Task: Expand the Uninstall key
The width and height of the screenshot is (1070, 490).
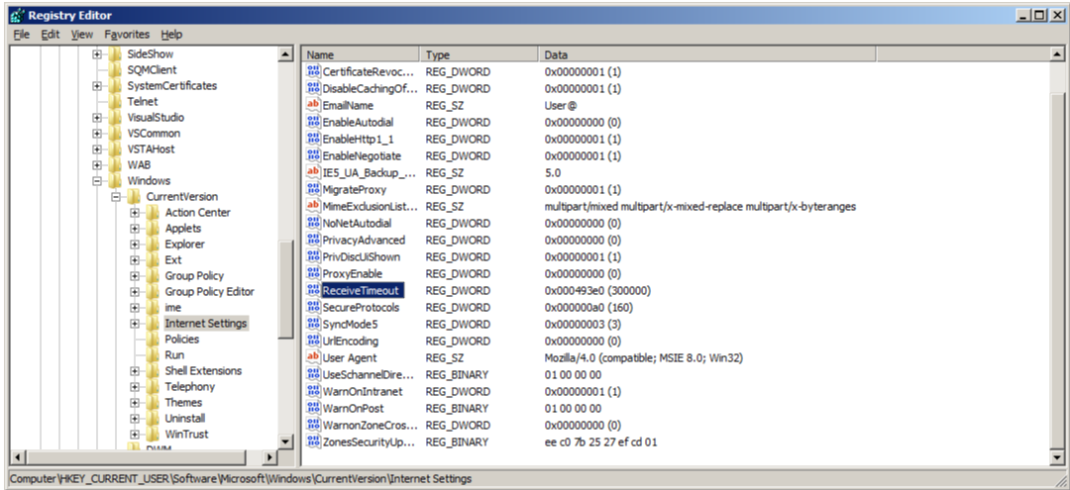Action: coord(135,418)
